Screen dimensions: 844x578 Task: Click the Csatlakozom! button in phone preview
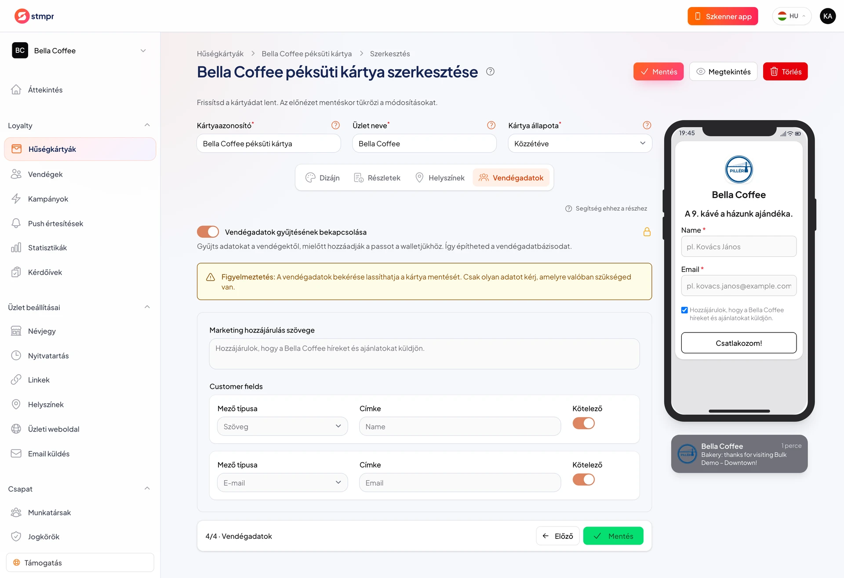click(738, 343)
